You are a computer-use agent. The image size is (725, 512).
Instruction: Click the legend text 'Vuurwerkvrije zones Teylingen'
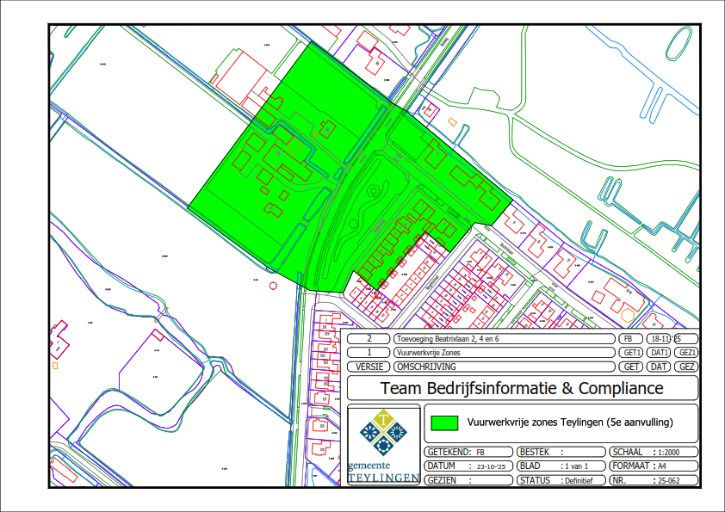tap(569, 423)
